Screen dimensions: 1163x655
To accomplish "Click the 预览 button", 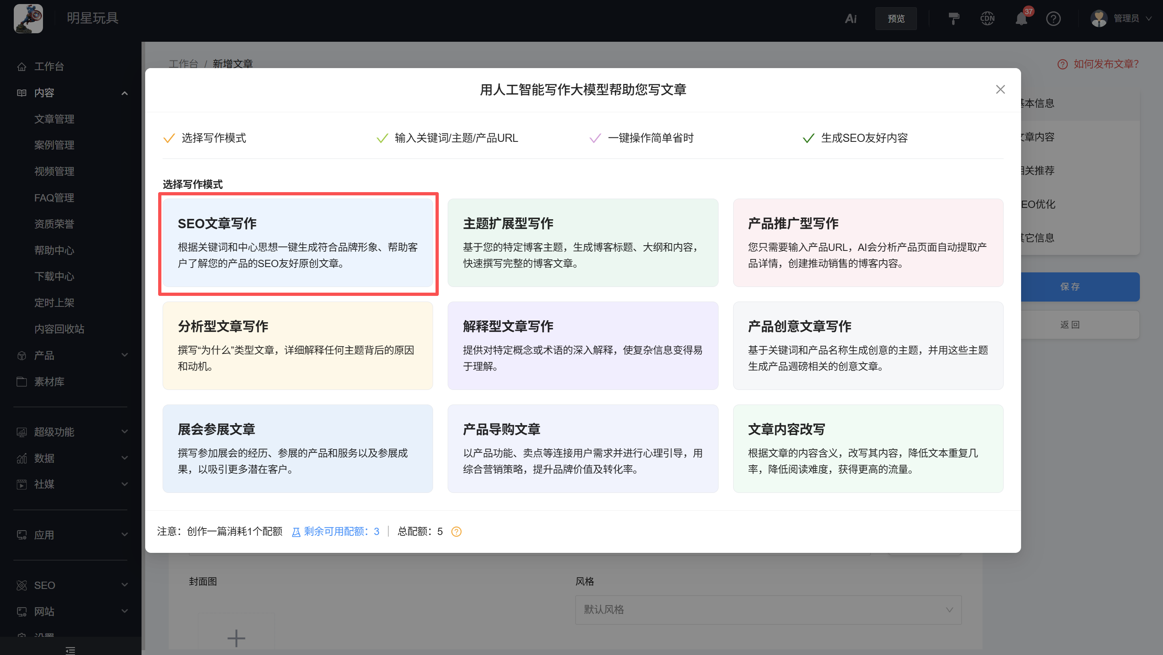I will (x=896, y=19).
